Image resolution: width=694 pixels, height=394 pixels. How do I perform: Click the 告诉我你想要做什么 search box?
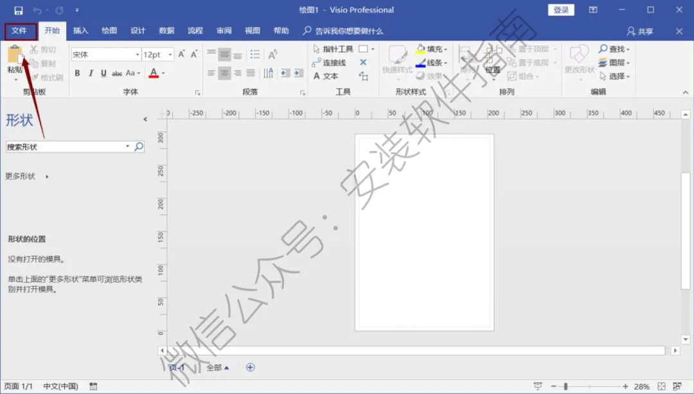tap(343, 31)
